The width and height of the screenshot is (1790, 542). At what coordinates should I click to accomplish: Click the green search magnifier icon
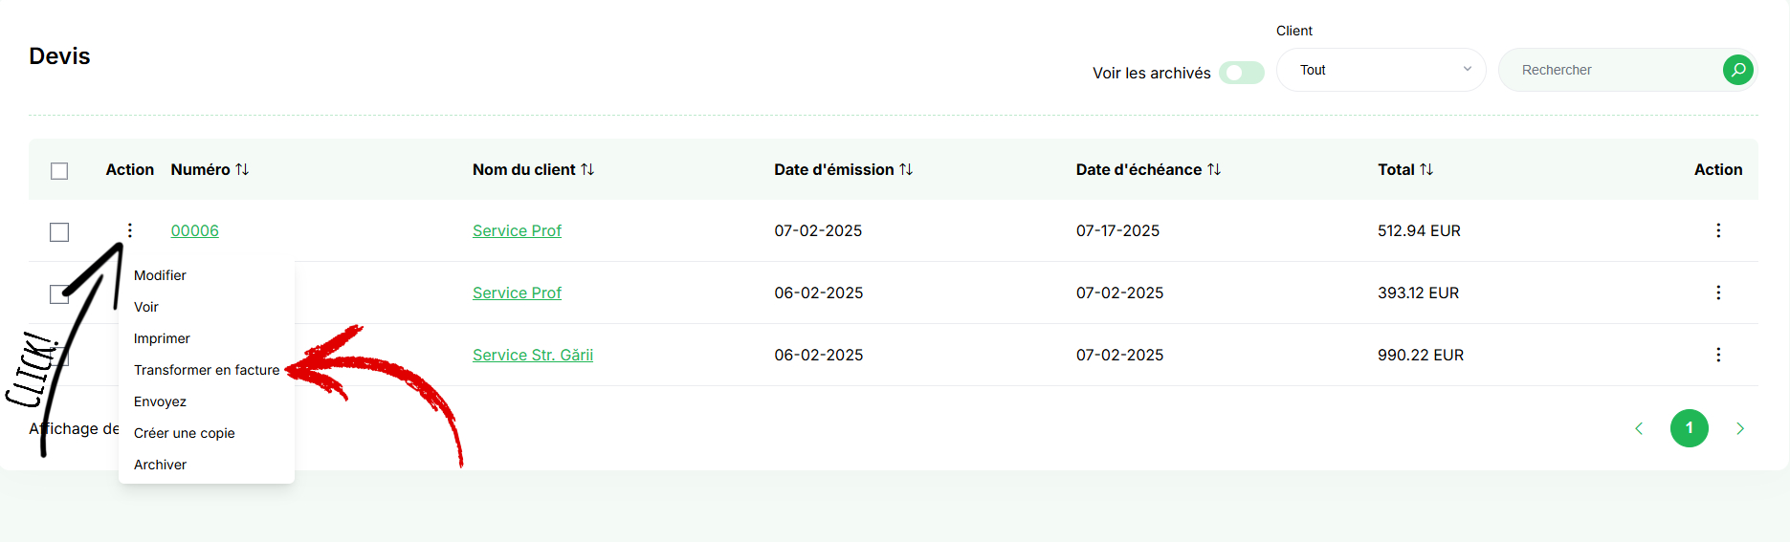pos(1737,70)
